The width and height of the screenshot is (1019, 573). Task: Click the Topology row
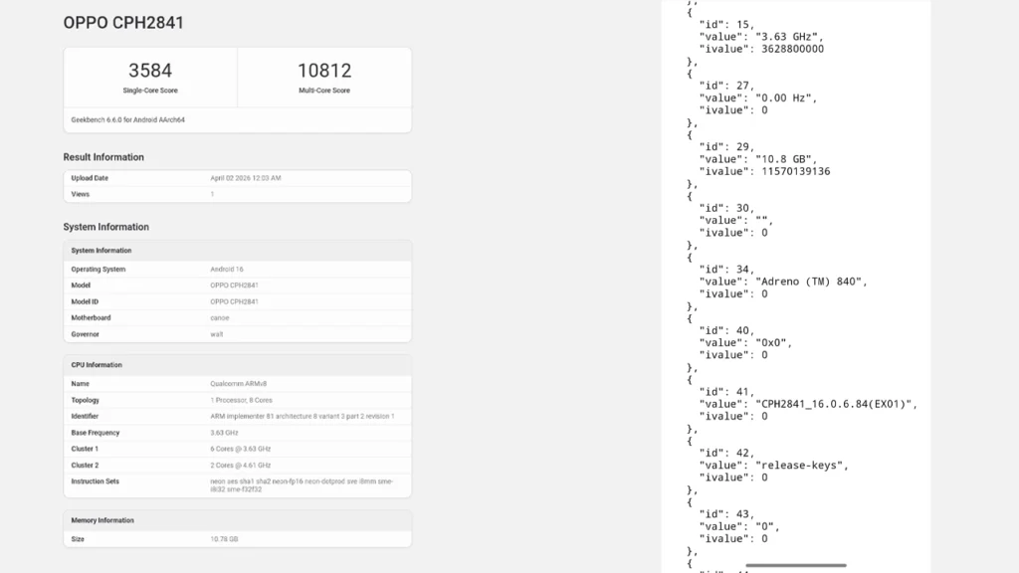[x=237, y=400]
